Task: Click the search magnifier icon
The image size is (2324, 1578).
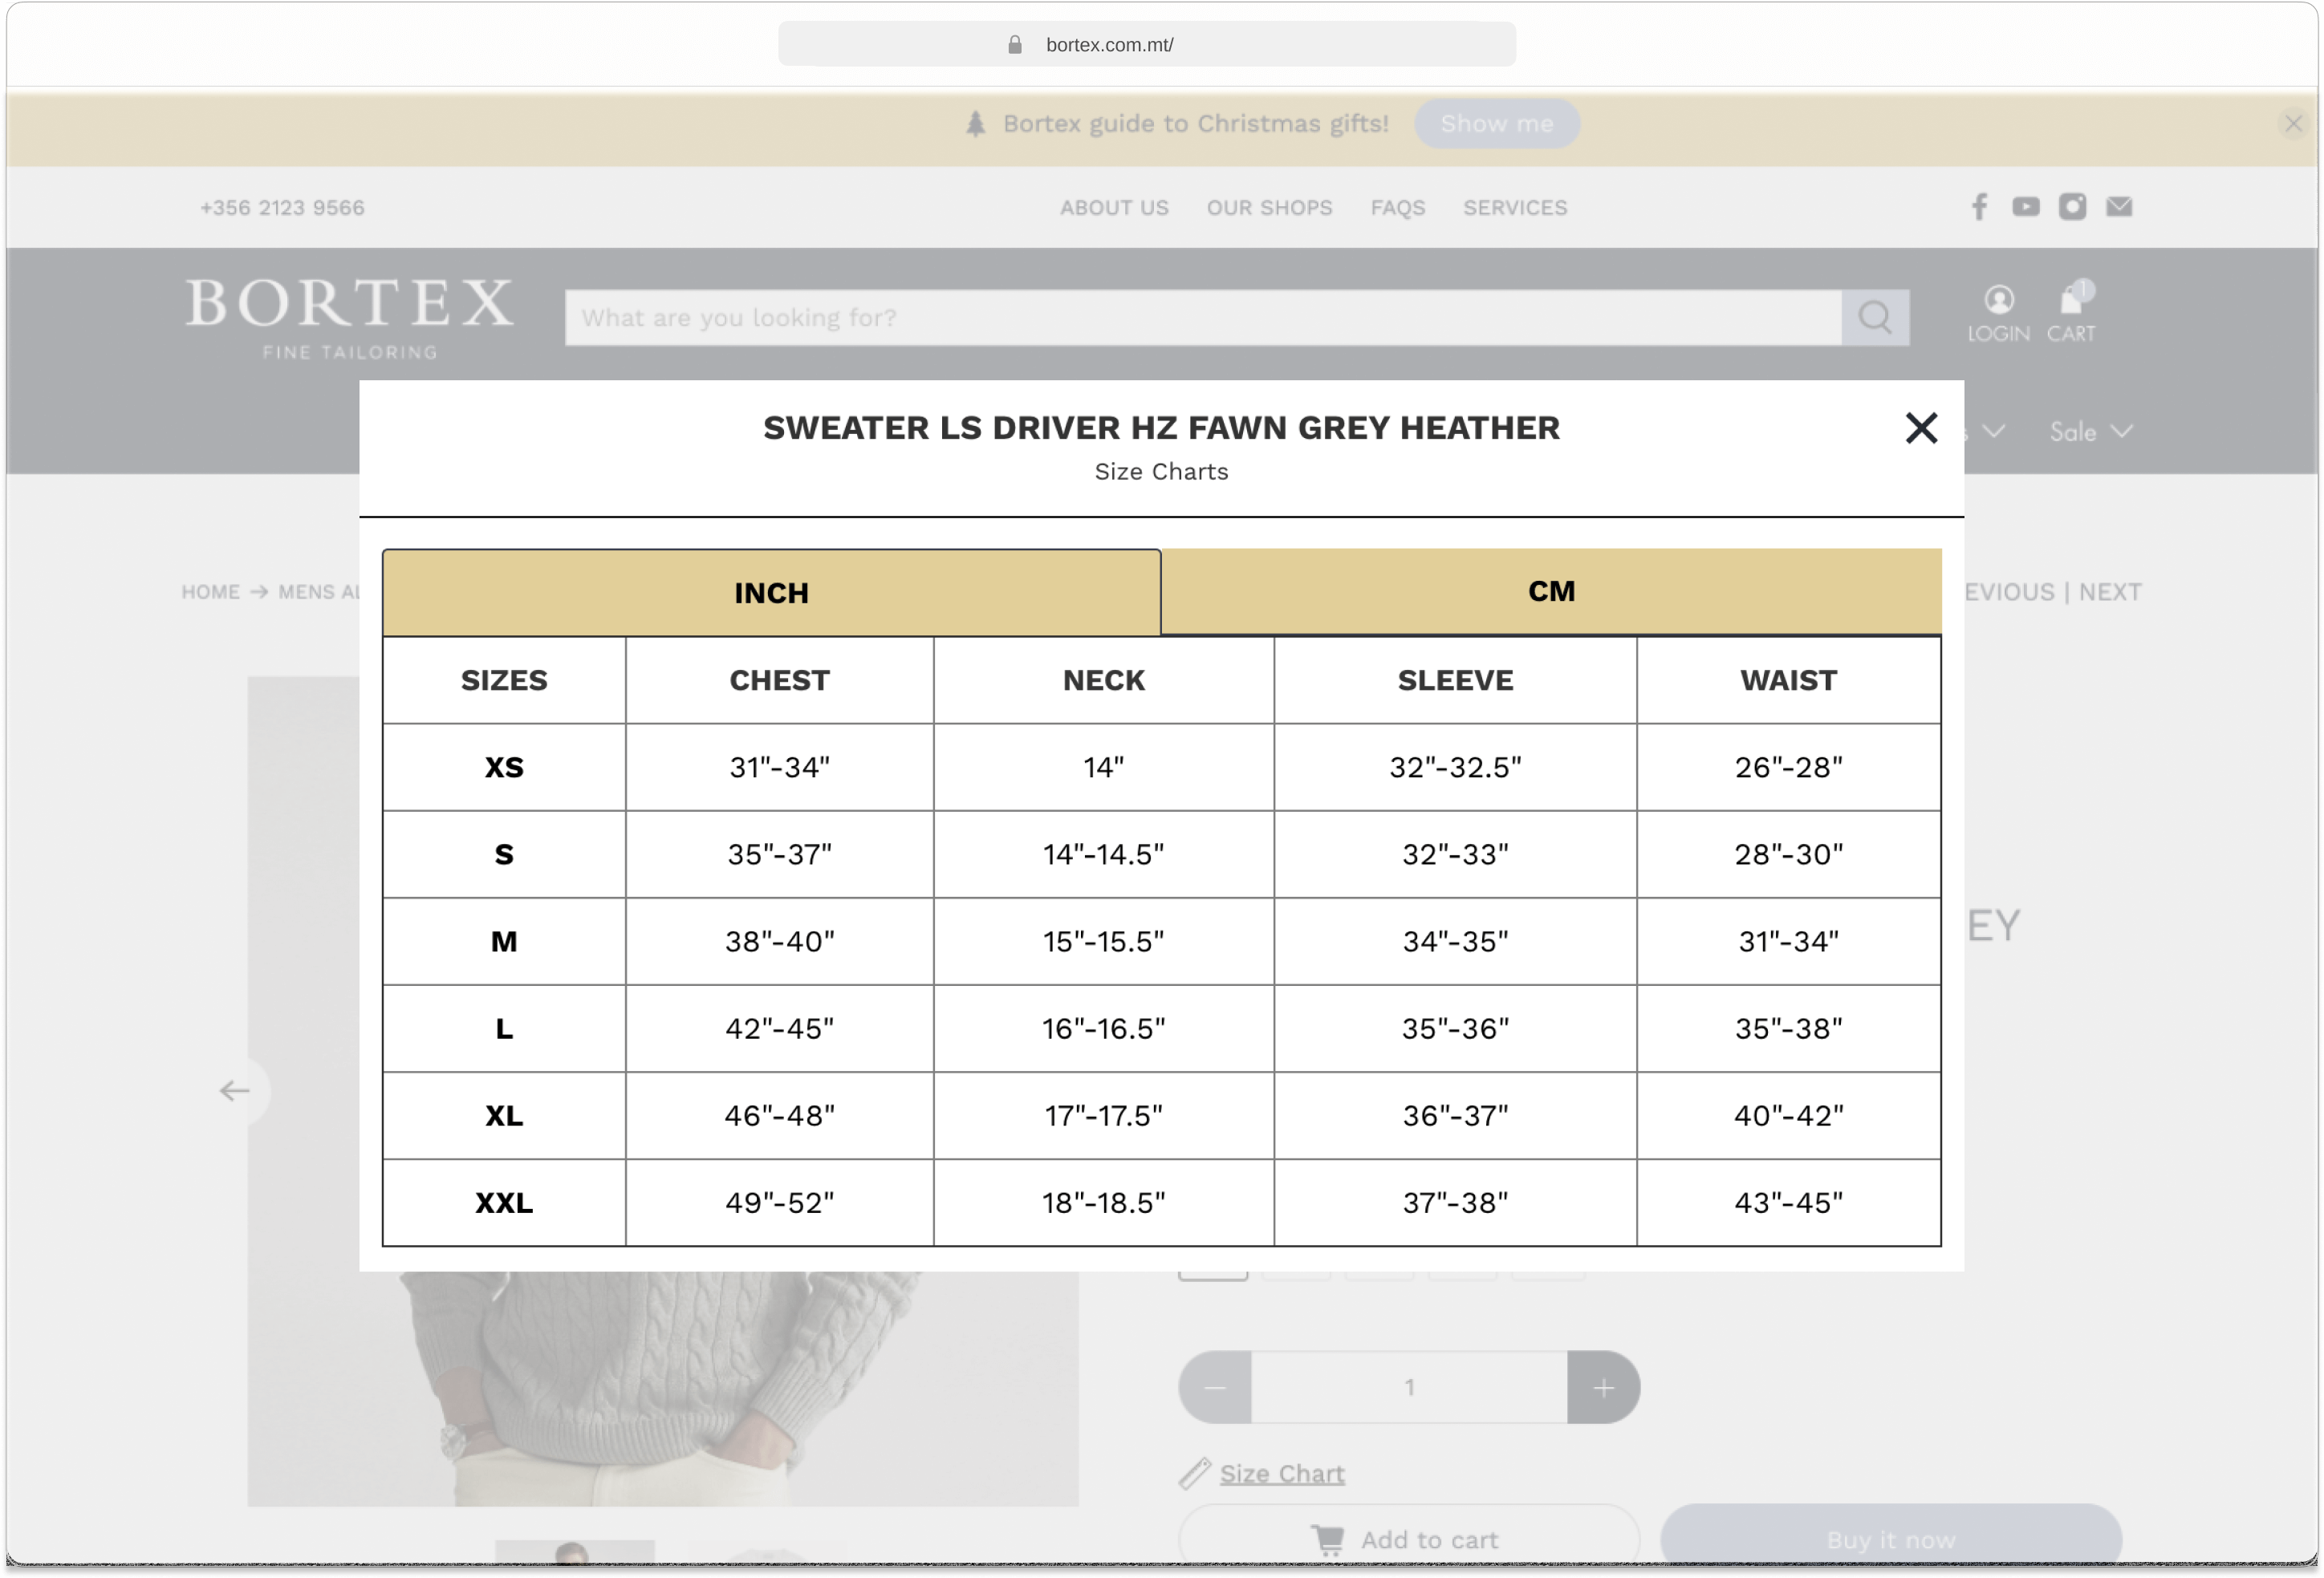Action: [1875, 318]
